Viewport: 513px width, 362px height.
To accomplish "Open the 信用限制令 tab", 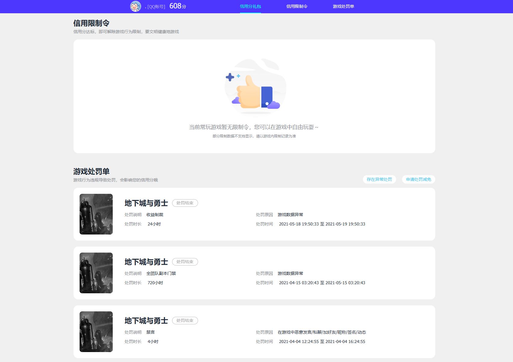I will tap(297, 6).
